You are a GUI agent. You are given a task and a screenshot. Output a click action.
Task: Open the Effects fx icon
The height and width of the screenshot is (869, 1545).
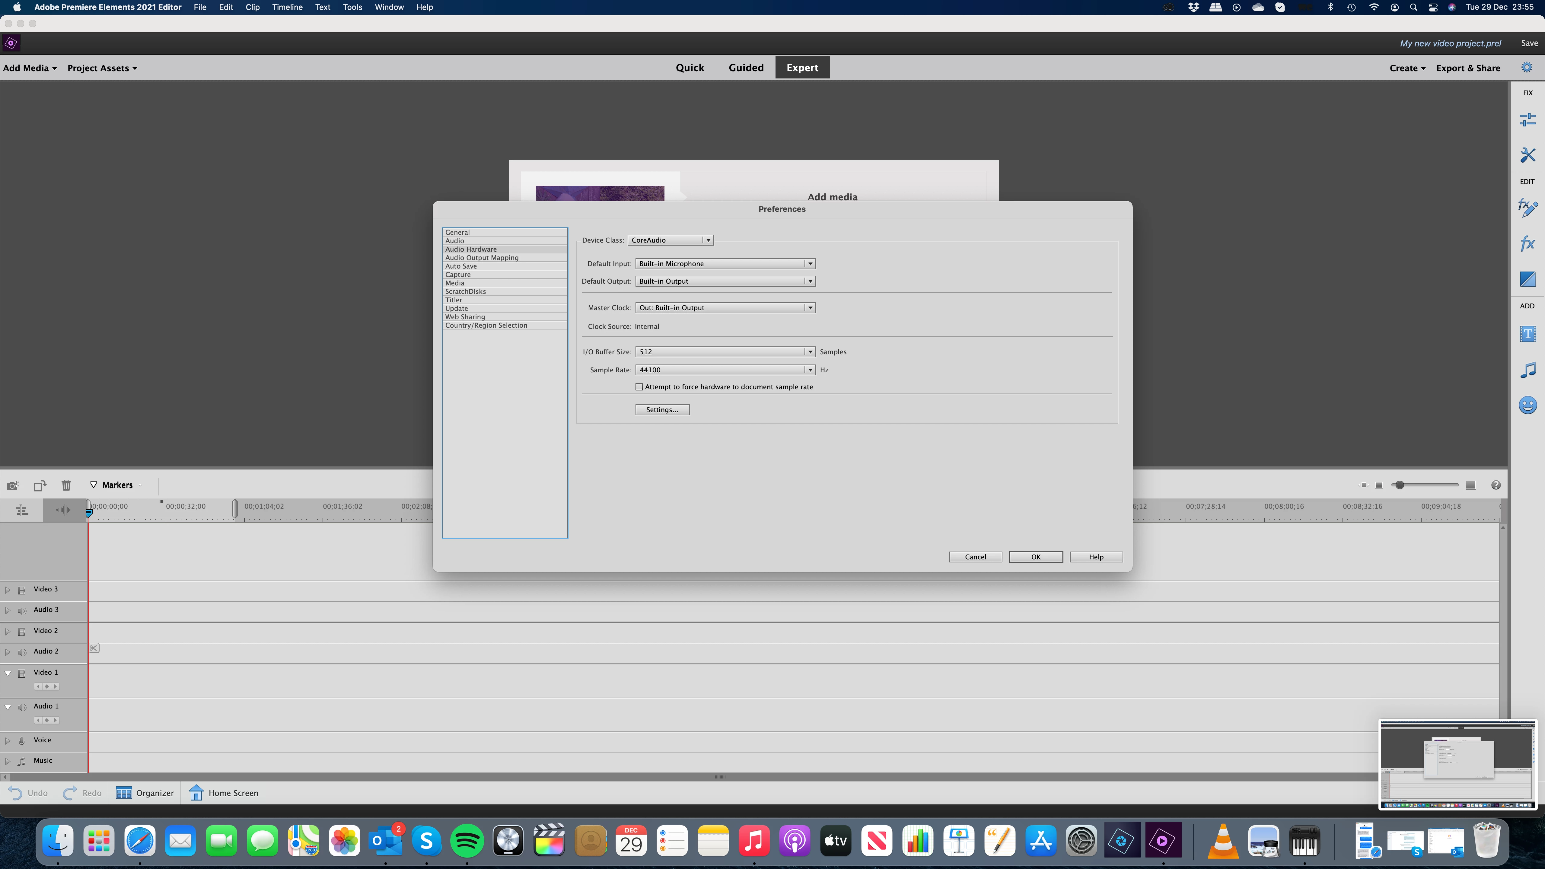pos(1527,244)
